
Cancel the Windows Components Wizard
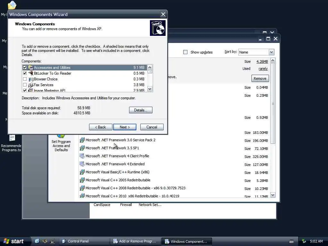click(152, 127)
